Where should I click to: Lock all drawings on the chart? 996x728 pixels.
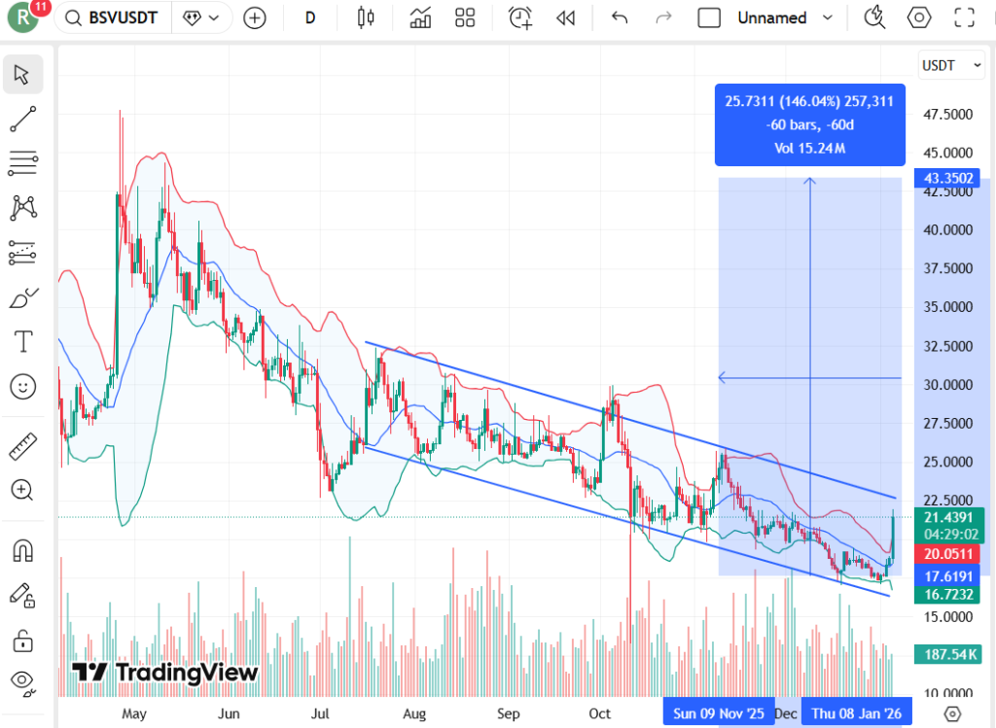point(23,641)
